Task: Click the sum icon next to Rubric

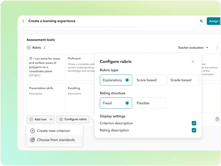Action: click(x=44, y=48)
